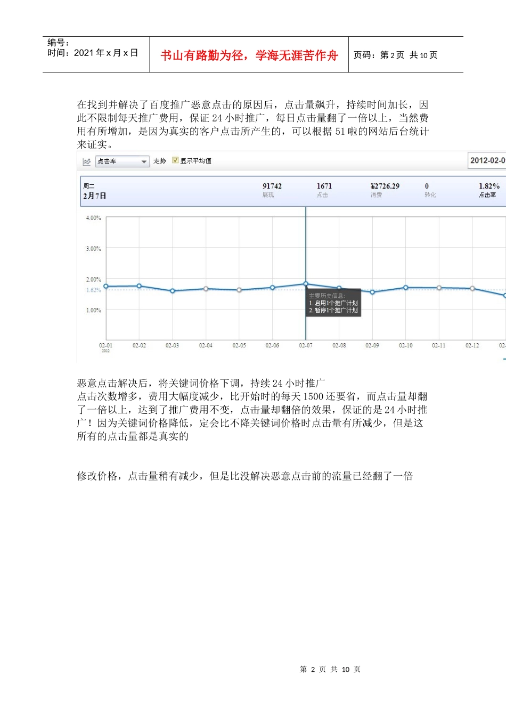Click the 02-09 data point marker
506x716 pixels.
tap(372, 292)
